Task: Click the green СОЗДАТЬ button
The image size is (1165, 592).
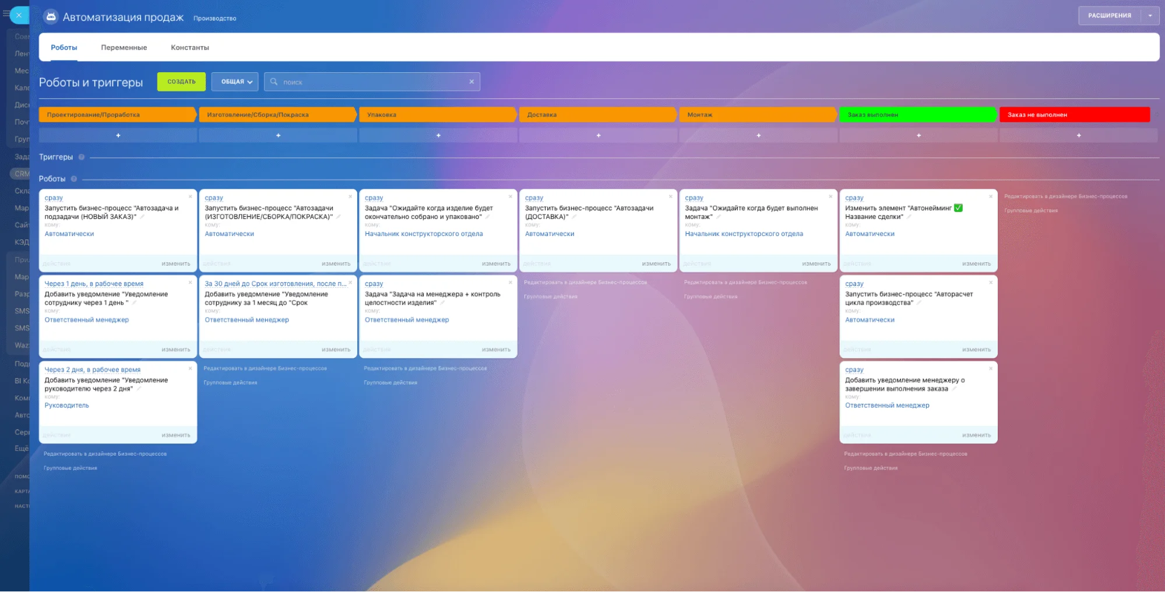Action: pyautogui.click(x=181, y=82)
